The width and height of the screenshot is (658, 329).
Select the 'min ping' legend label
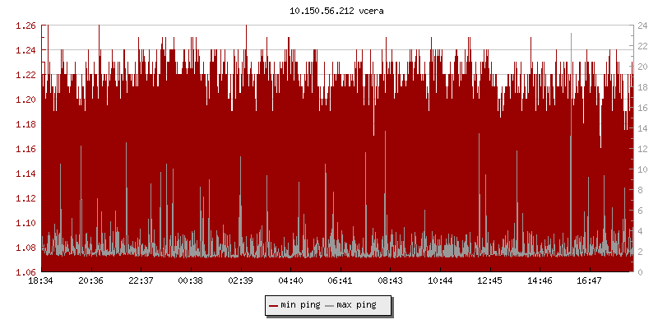pyautogui.click(x=300, y=305)
